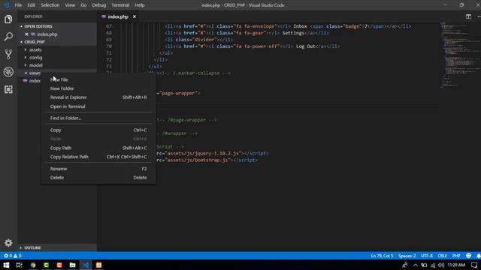Show hidden system tray icons

[x=415, y=265]
